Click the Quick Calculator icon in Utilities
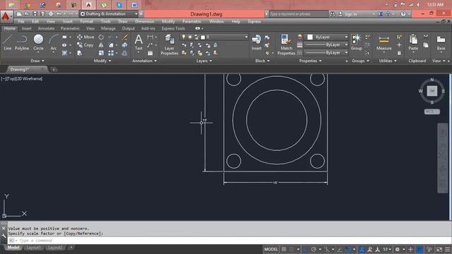Image resolution: width=452 pixels, height=254 pixels. coord(399,53)
